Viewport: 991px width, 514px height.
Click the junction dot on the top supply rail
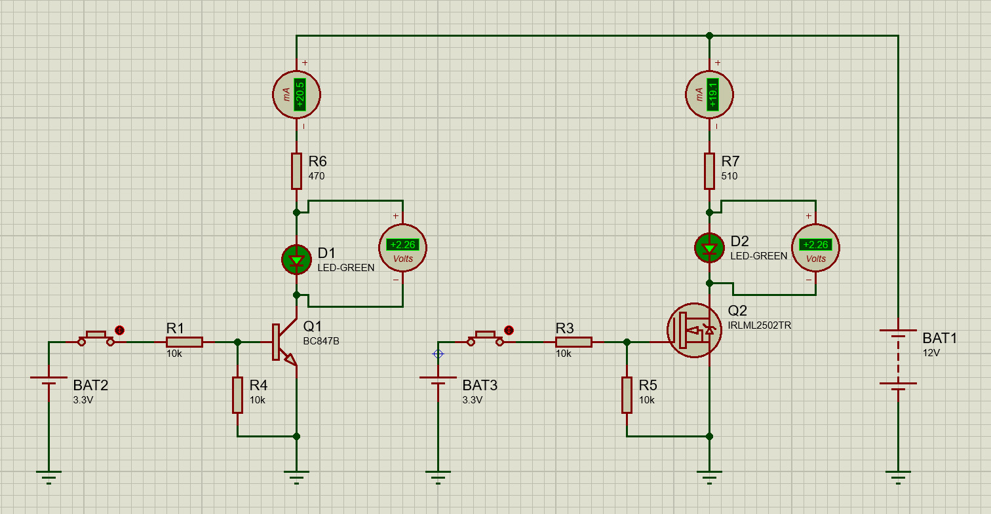(709, 35)
